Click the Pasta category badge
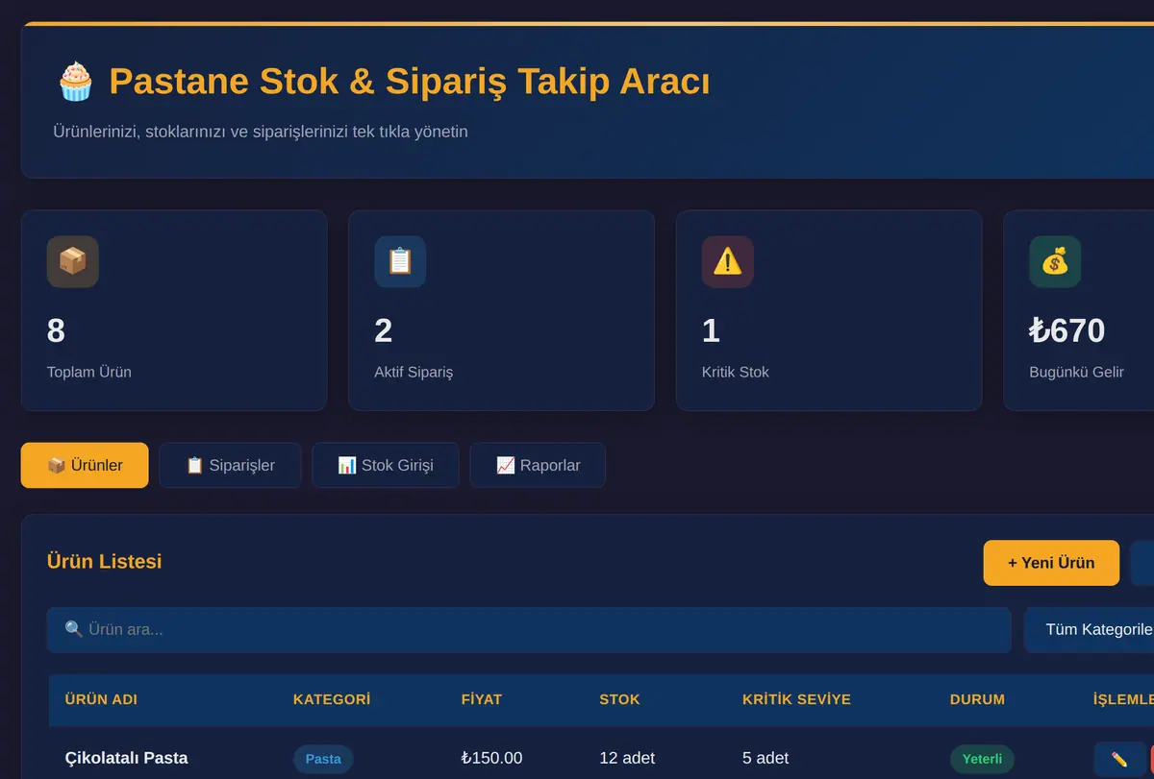The height and width of the screenshot is (779, 1154). [323, 759]
